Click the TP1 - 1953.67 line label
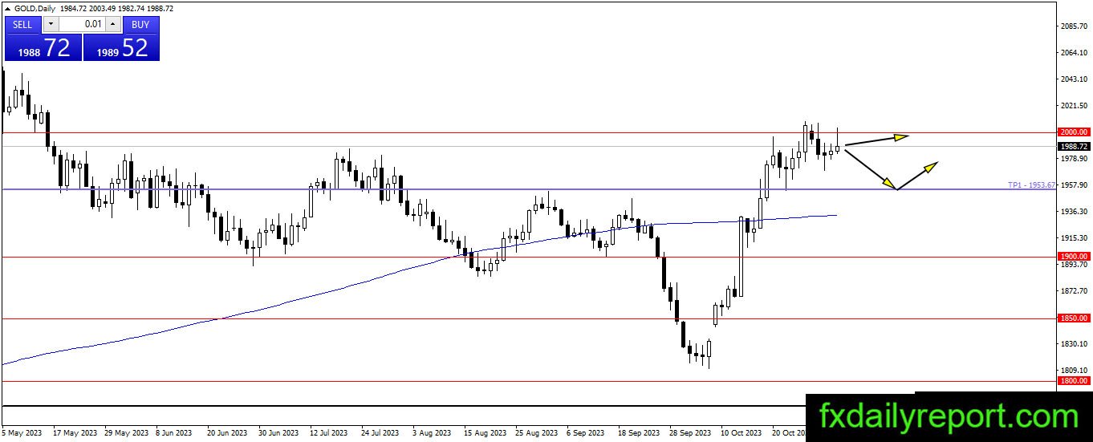1093x442 pixels. [1032, 185]
